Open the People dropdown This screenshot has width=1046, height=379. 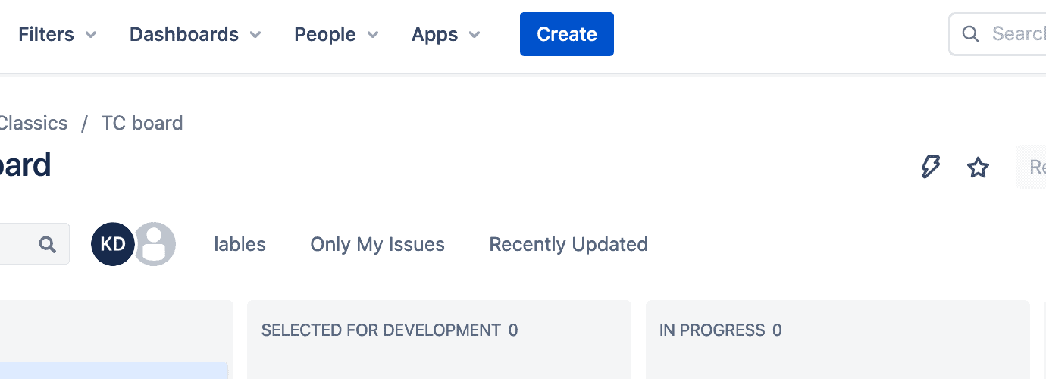[337, 34]
